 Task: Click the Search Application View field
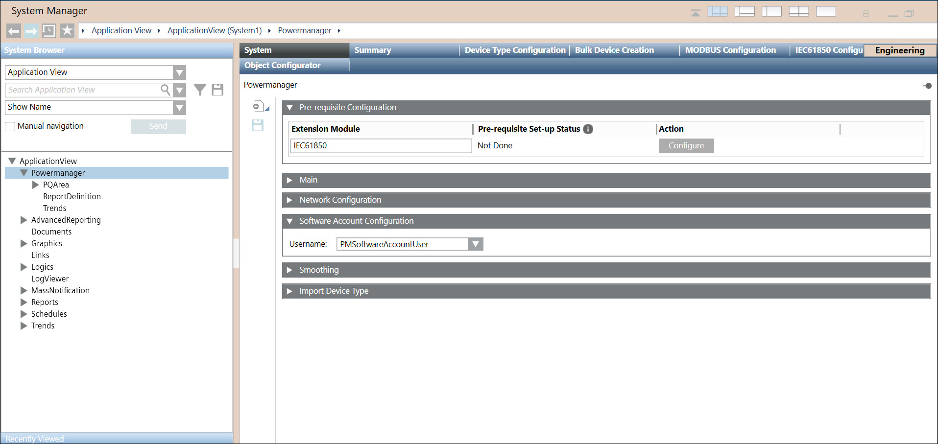click(x=83, y=90)
